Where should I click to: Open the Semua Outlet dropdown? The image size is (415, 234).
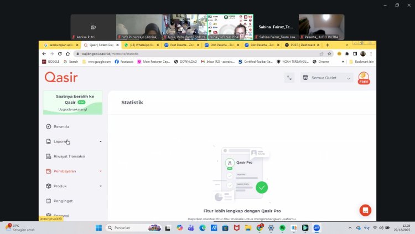326,78
